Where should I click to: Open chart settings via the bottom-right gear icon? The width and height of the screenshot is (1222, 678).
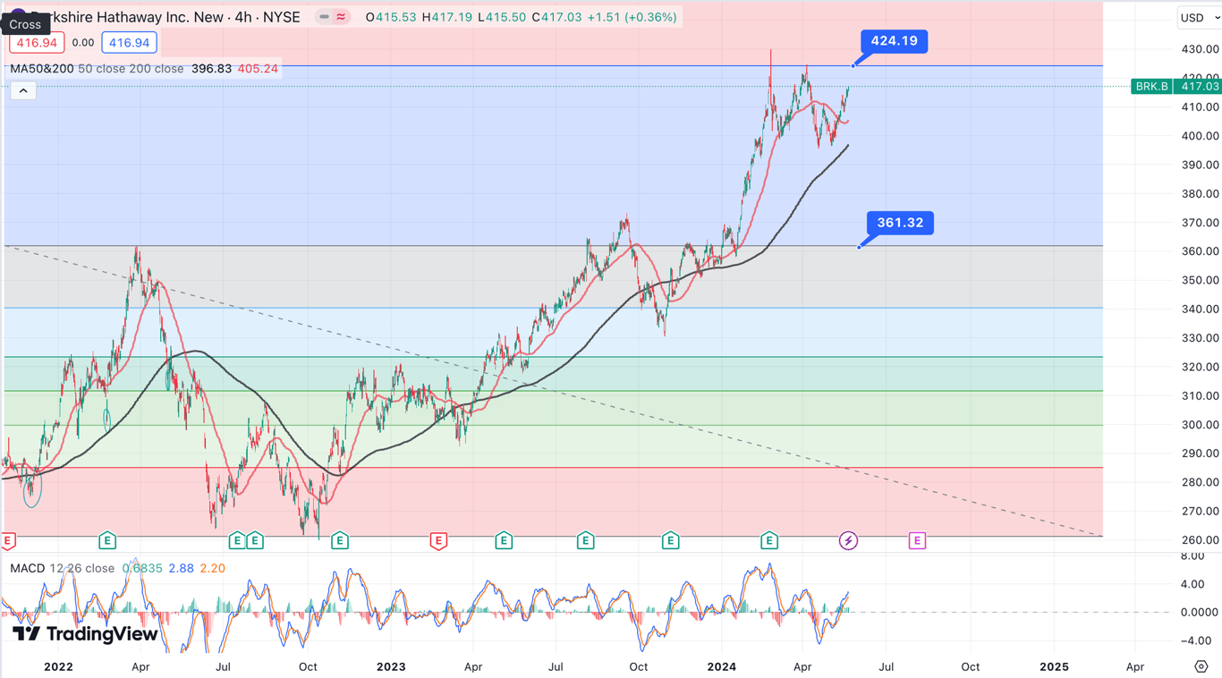coord(1201,666)
